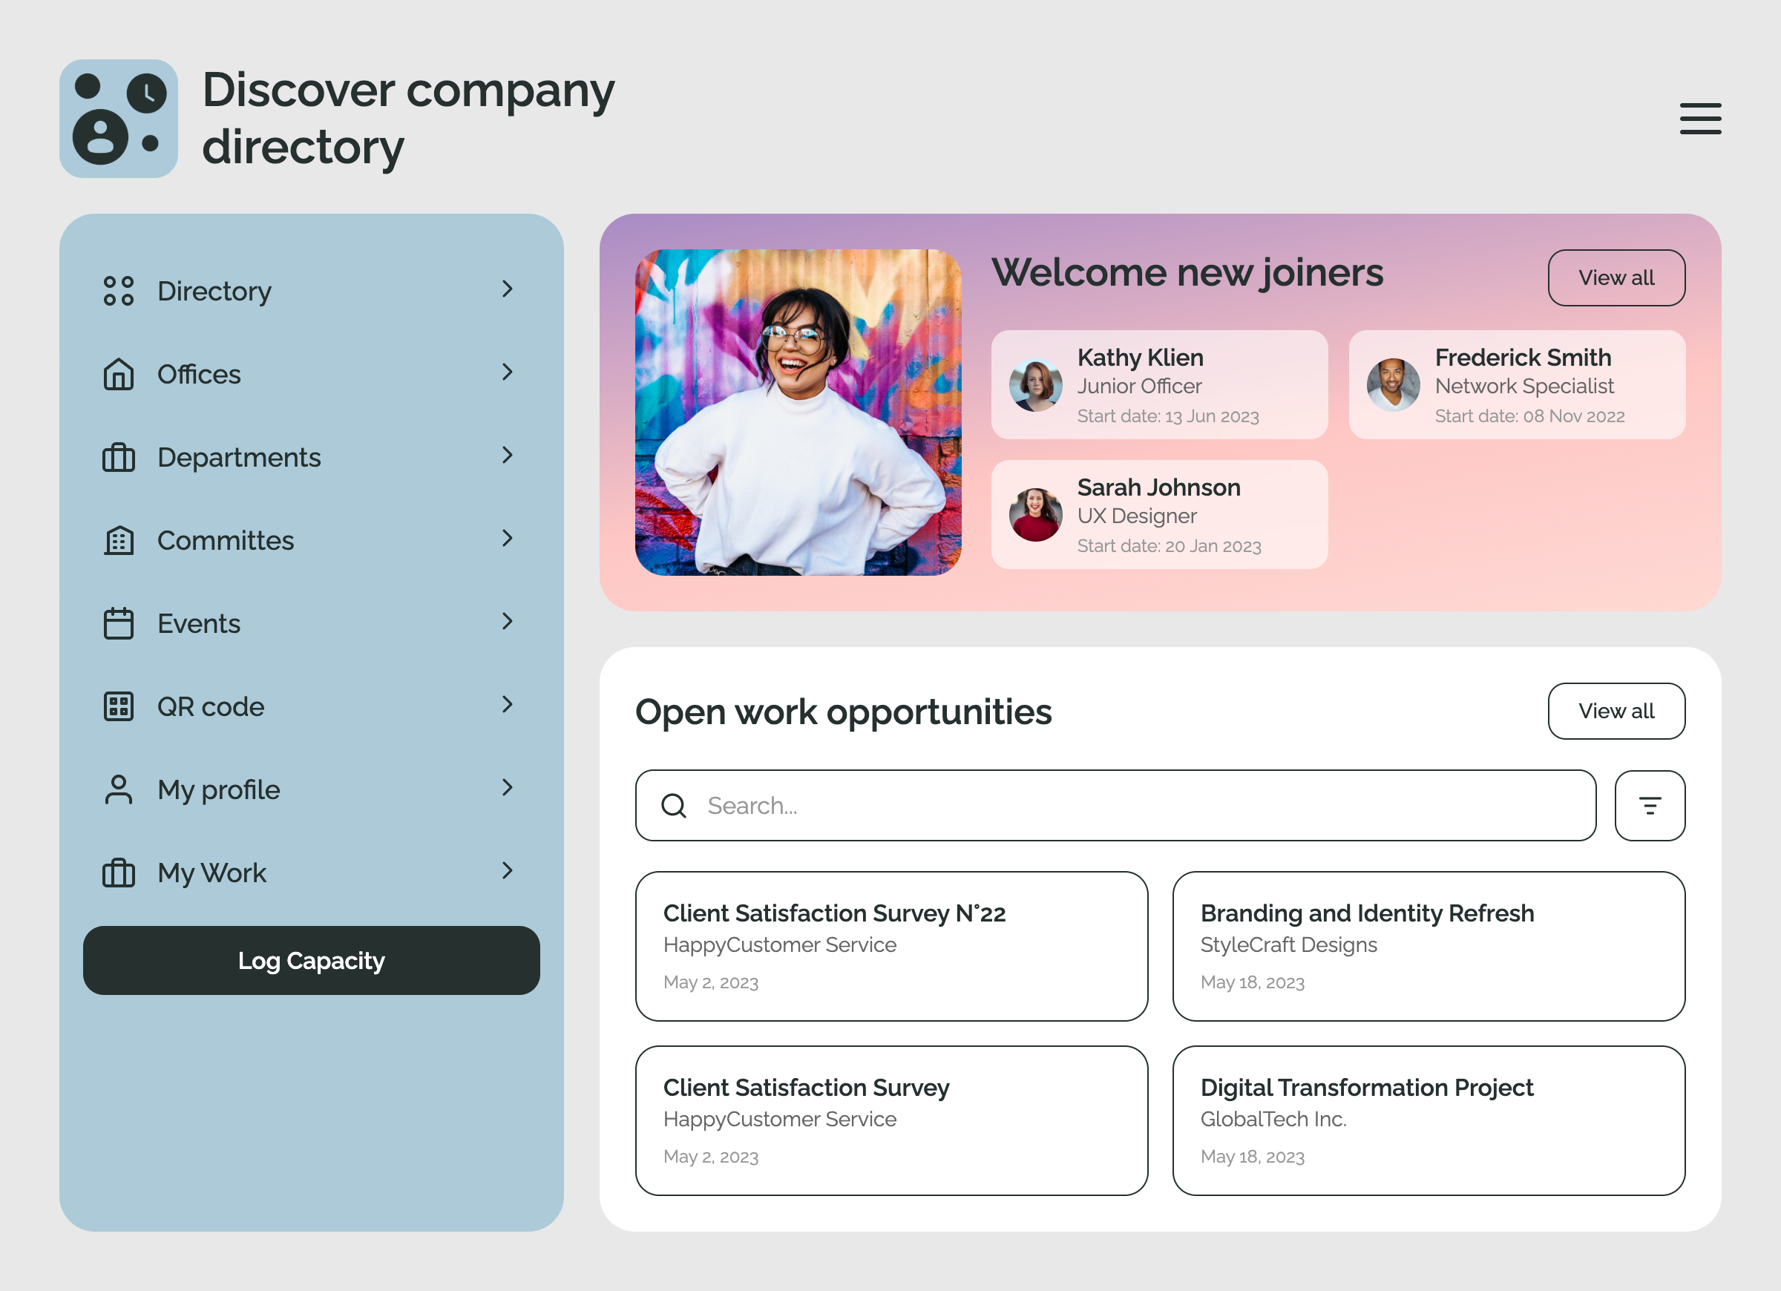
Task: Click the Committes building icon
Action: click(x=119, y=540)
